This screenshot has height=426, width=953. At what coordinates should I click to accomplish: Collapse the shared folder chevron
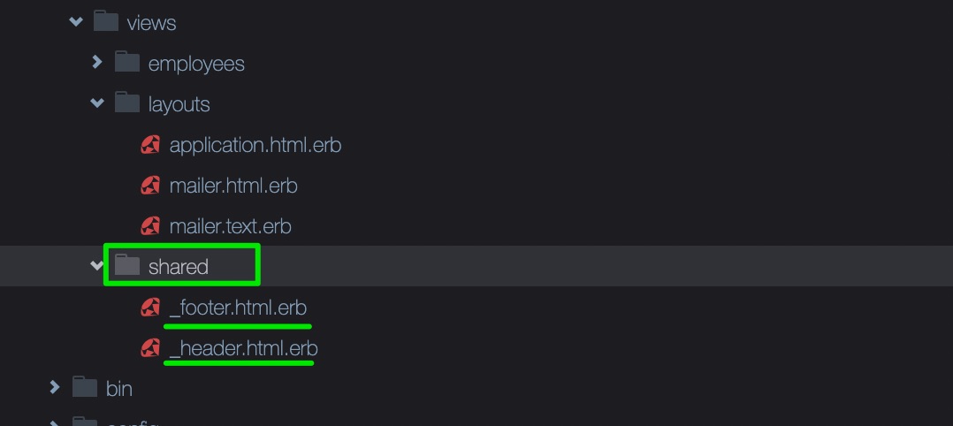(x=97, y=265)
